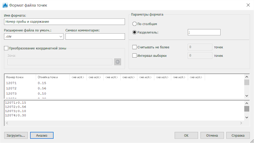The image size is (254, 143).
Task: Click the Отмена button
Action: (212, 135)
